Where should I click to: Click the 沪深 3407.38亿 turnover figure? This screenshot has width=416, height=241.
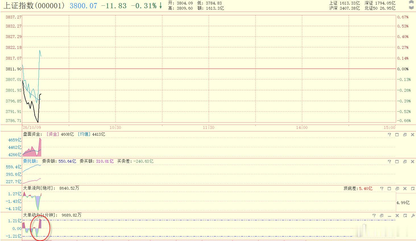pyautogui.click(x=345, y=8)
